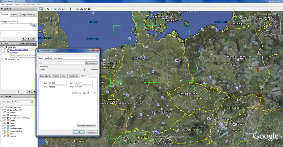Toggle the sidebar visibility icon
The height and width of the screenshot is (147, 283).
tap(41, 9)
